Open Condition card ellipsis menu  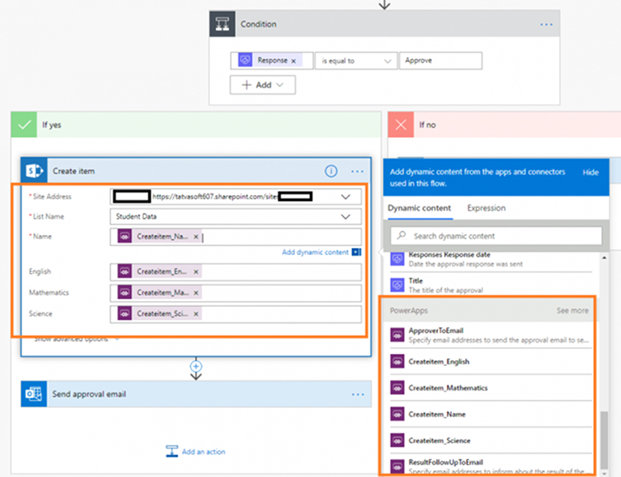[x=546, y=24]
